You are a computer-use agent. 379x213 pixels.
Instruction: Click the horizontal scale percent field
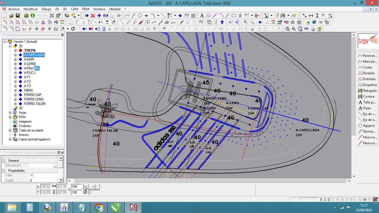pyautogui.click(x=76, y=186)
